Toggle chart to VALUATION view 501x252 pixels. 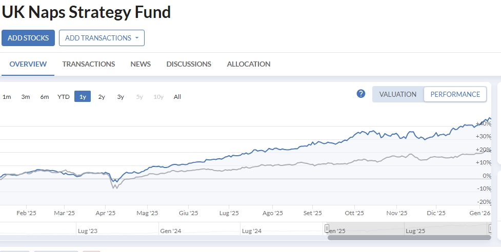(x=398, y=94)
